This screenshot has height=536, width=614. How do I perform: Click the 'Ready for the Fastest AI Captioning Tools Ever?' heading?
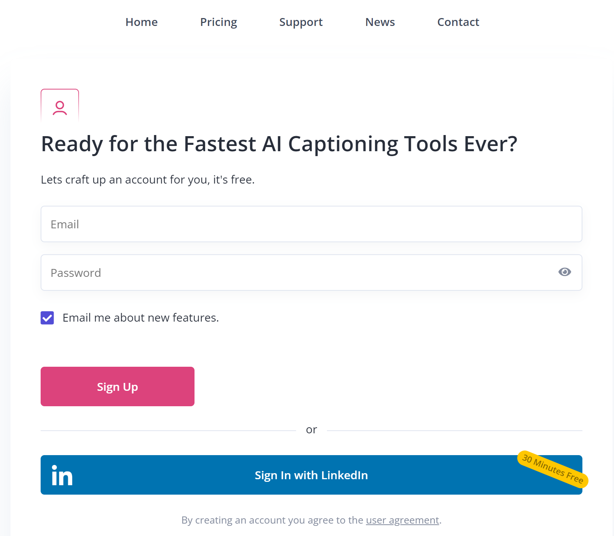[279, 144]
